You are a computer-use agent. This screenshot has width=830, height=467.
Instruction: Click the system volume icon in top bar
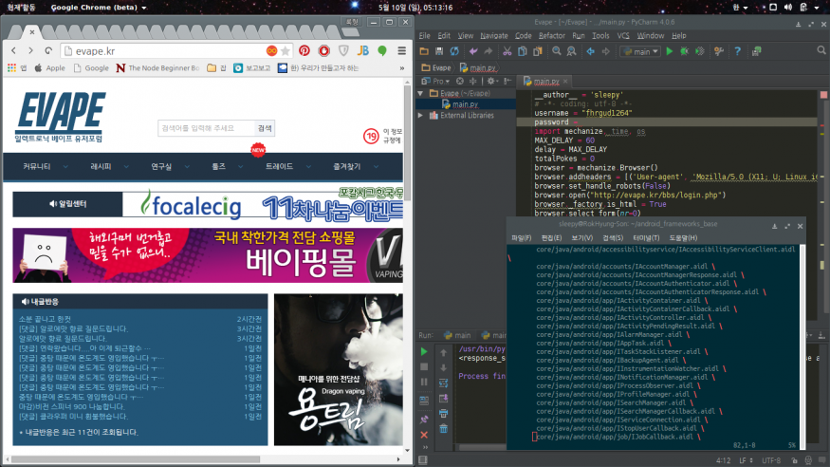(787, 8)
